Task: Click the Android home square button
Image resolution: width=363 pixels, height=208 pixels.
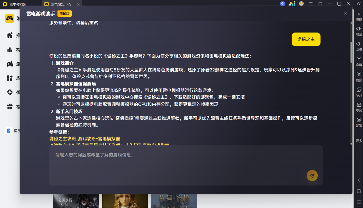Action: pos(359,191)
